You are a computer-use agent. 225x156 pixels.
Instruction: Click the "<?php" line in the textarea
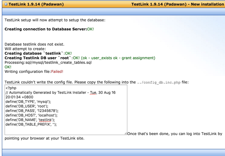(11, 88)
